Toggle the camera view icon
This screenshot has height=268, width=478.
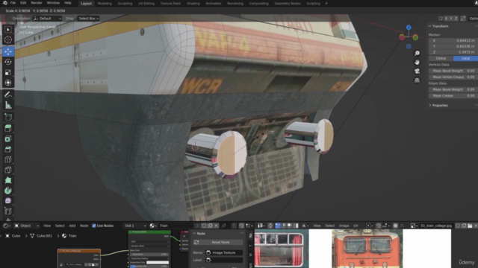click(417, 71)
